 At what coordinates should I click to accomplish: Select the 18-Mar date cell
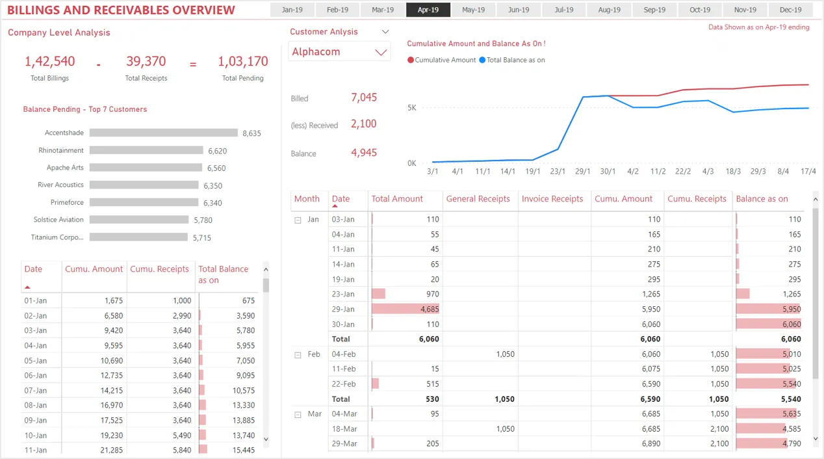click(x=344, y=429)
